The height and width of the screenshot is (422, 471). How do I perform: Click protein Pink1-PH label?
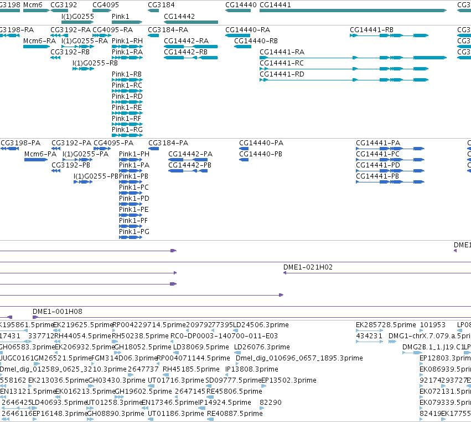pos(134,154)
